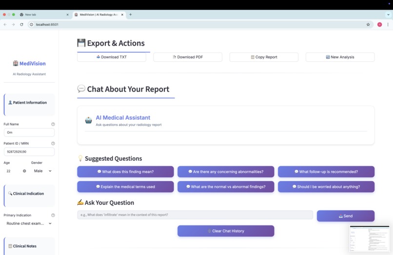Ask 'Are there any concerning abnormalities?'
The width and height of the screenshot is (393, 255).
click(x=226, y=172)
